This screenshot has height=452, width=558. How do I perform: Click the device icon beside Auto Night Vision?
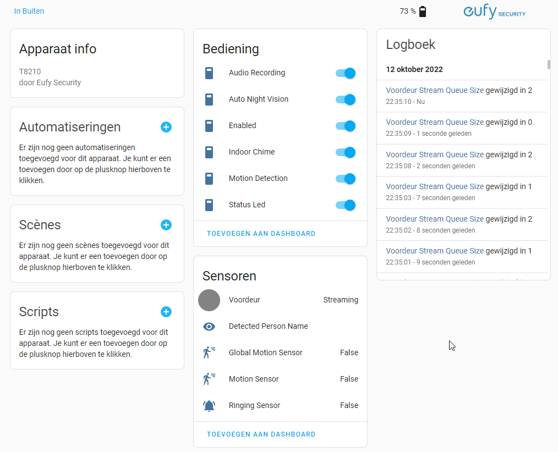point(209,100)
